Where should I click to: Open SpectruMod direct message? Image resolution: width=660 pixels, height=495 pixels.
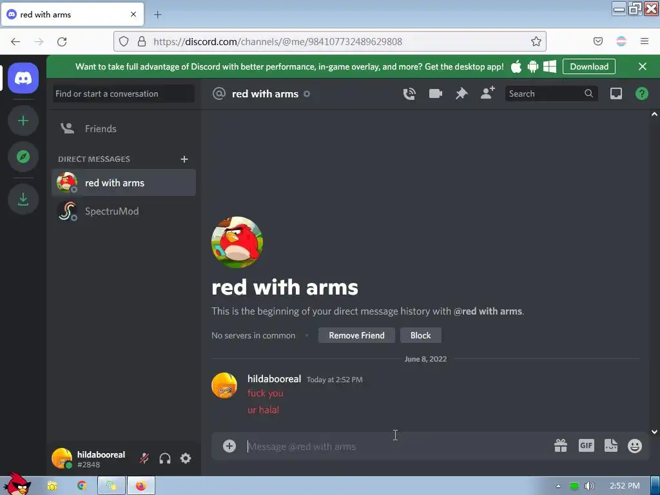pyautogui.click(x=124, y=211)
